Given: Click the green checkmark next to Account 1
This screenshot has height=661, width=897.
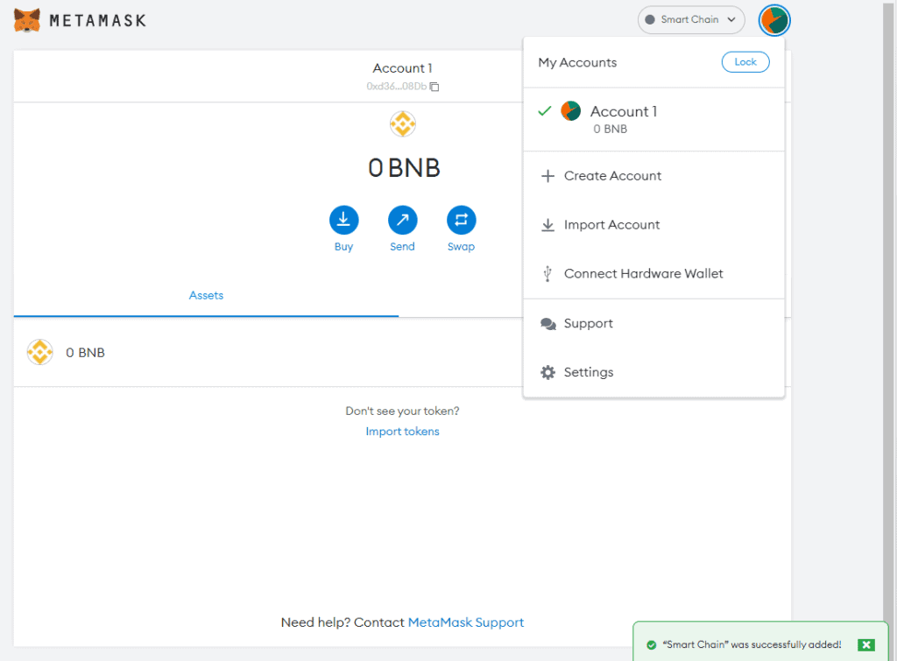Looking at the screenshot, I should (545, 111).
